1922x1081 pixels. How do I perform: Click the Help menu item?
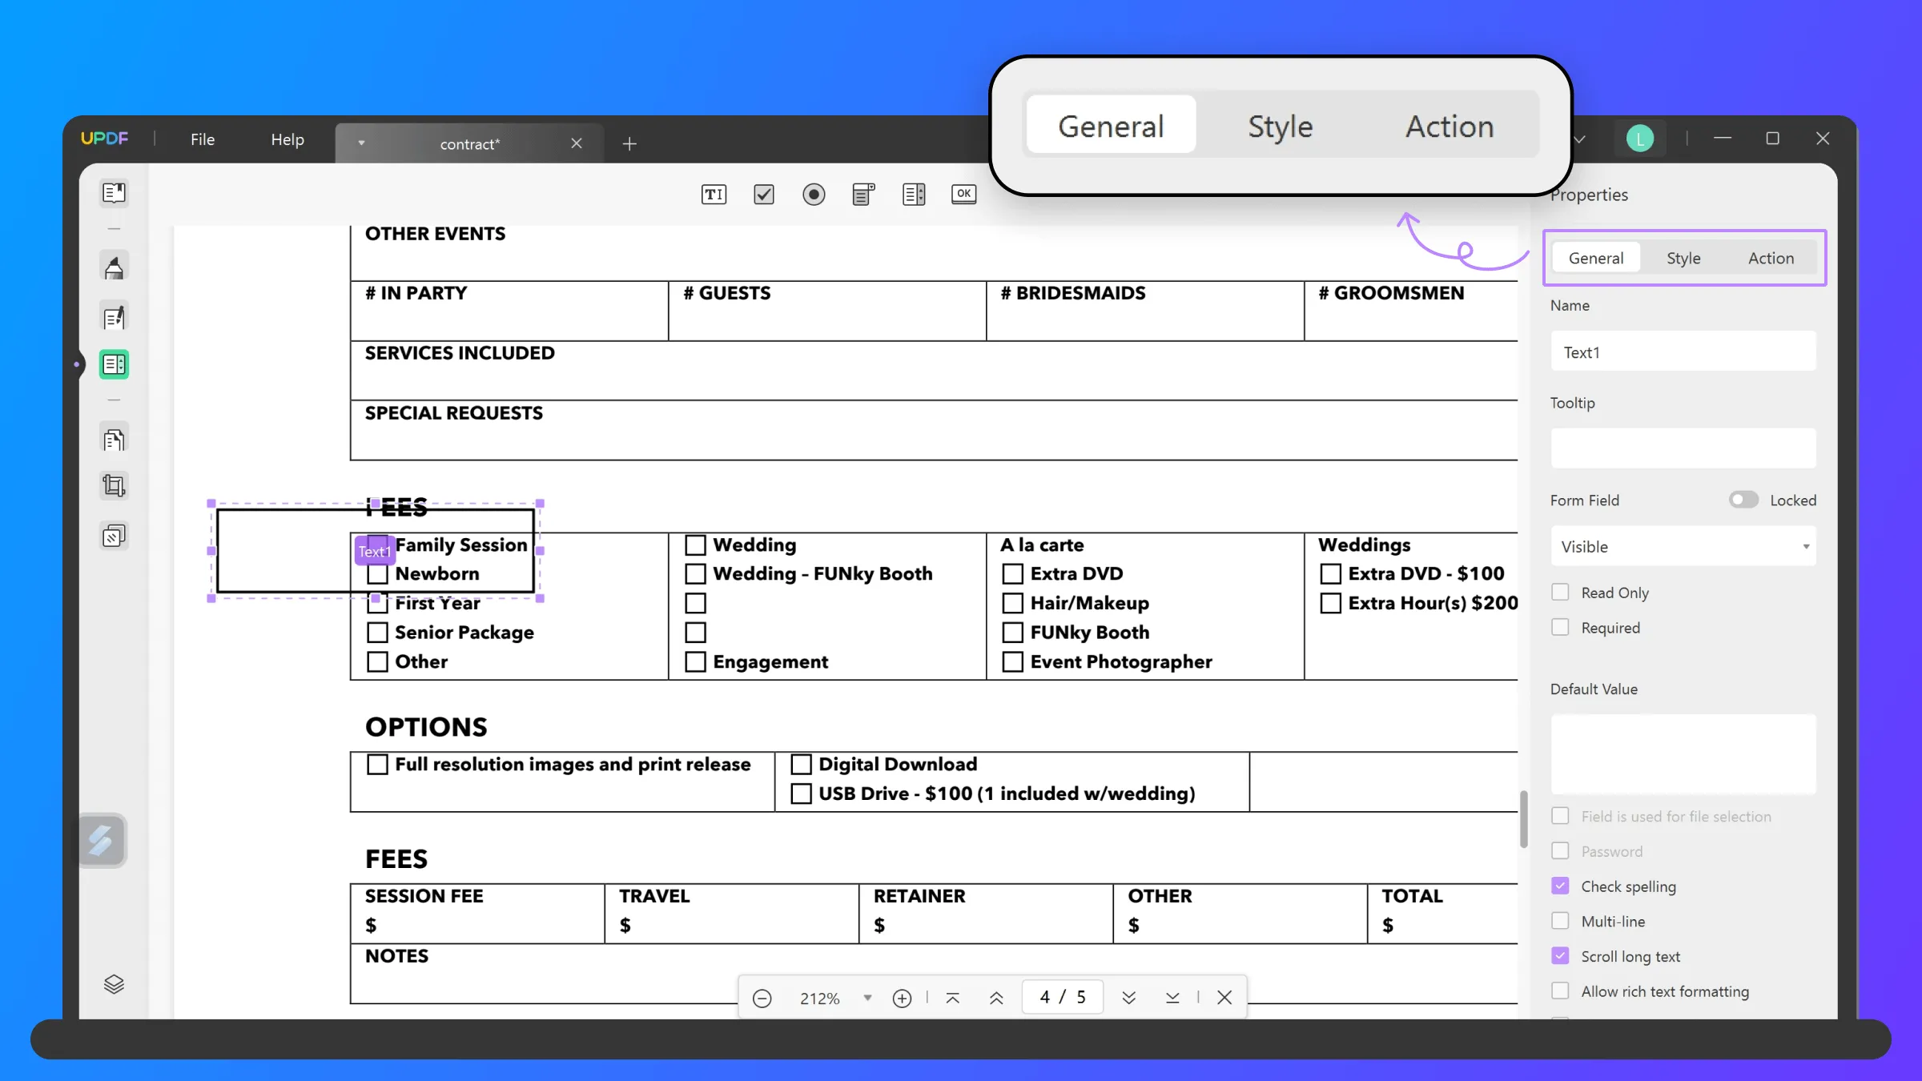(287, 139)
